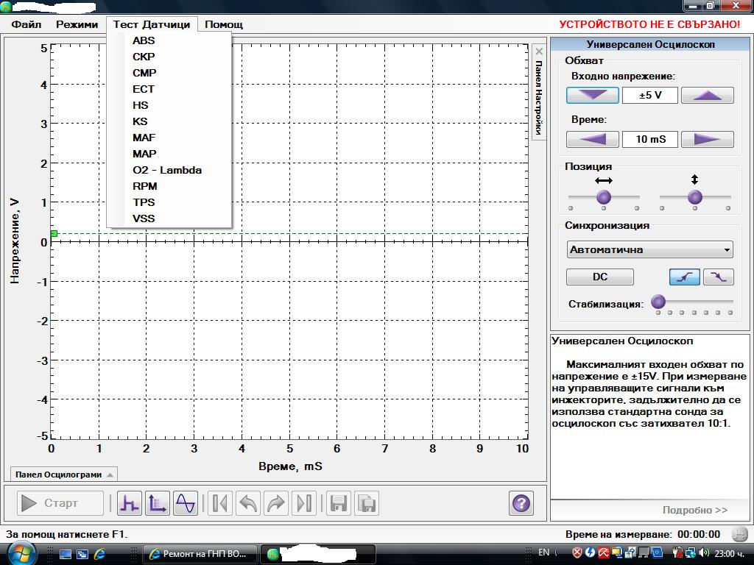The image size is (754, 565).
Task: Select rising edge trigger button
Action: pyautogui.click(x=685, y=277)
